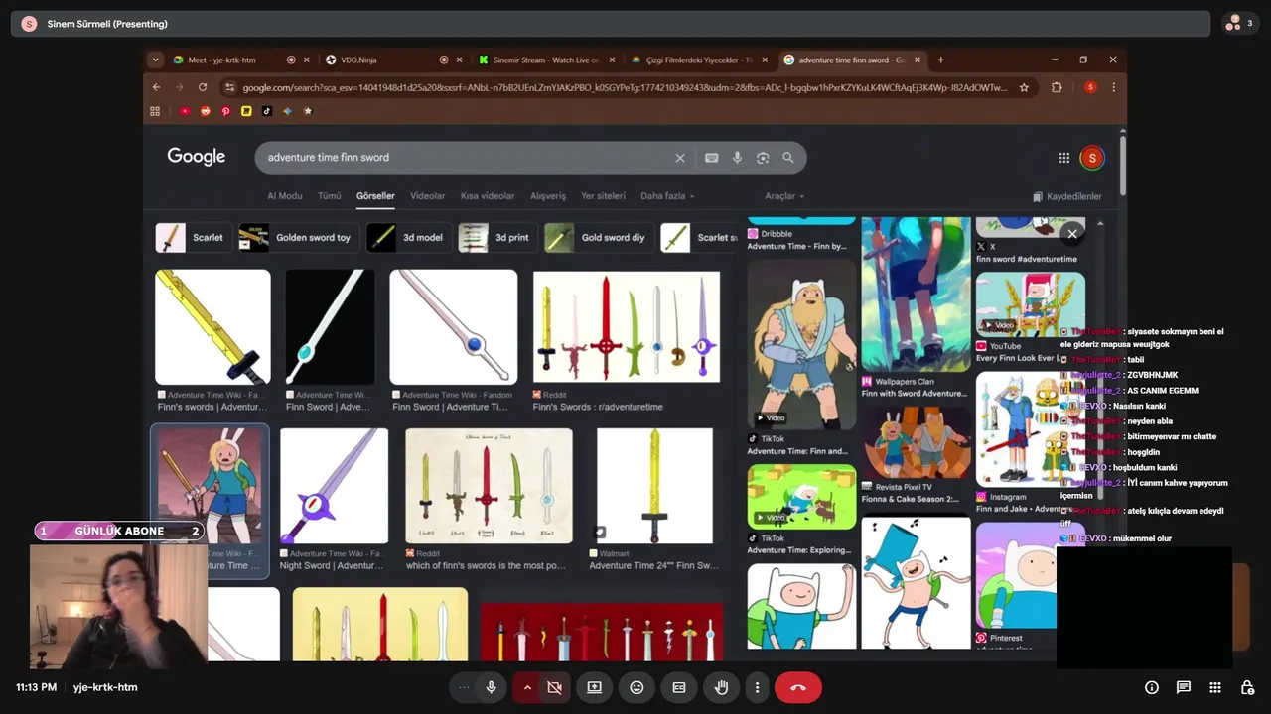The width and height of the screenshot is (1271, 714).
Task: Open Meet more options three-dot menu
Action: coord(757,687)
